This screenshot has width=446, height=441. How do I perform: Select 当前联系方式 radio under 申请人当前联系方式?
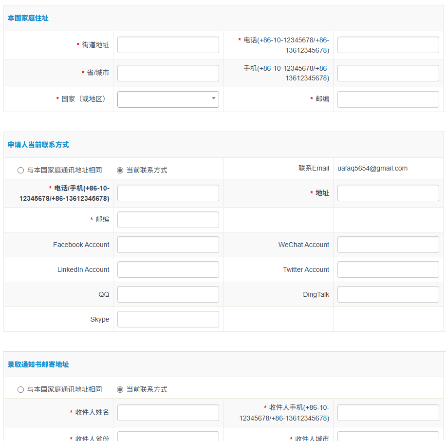point(120,170)
